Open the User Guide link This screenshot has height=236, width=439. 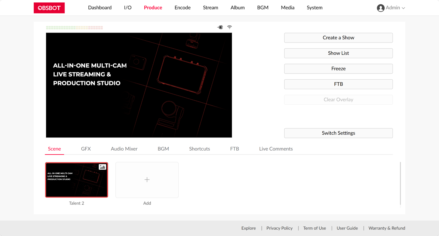pyautogui.click(x=347, y=228)
